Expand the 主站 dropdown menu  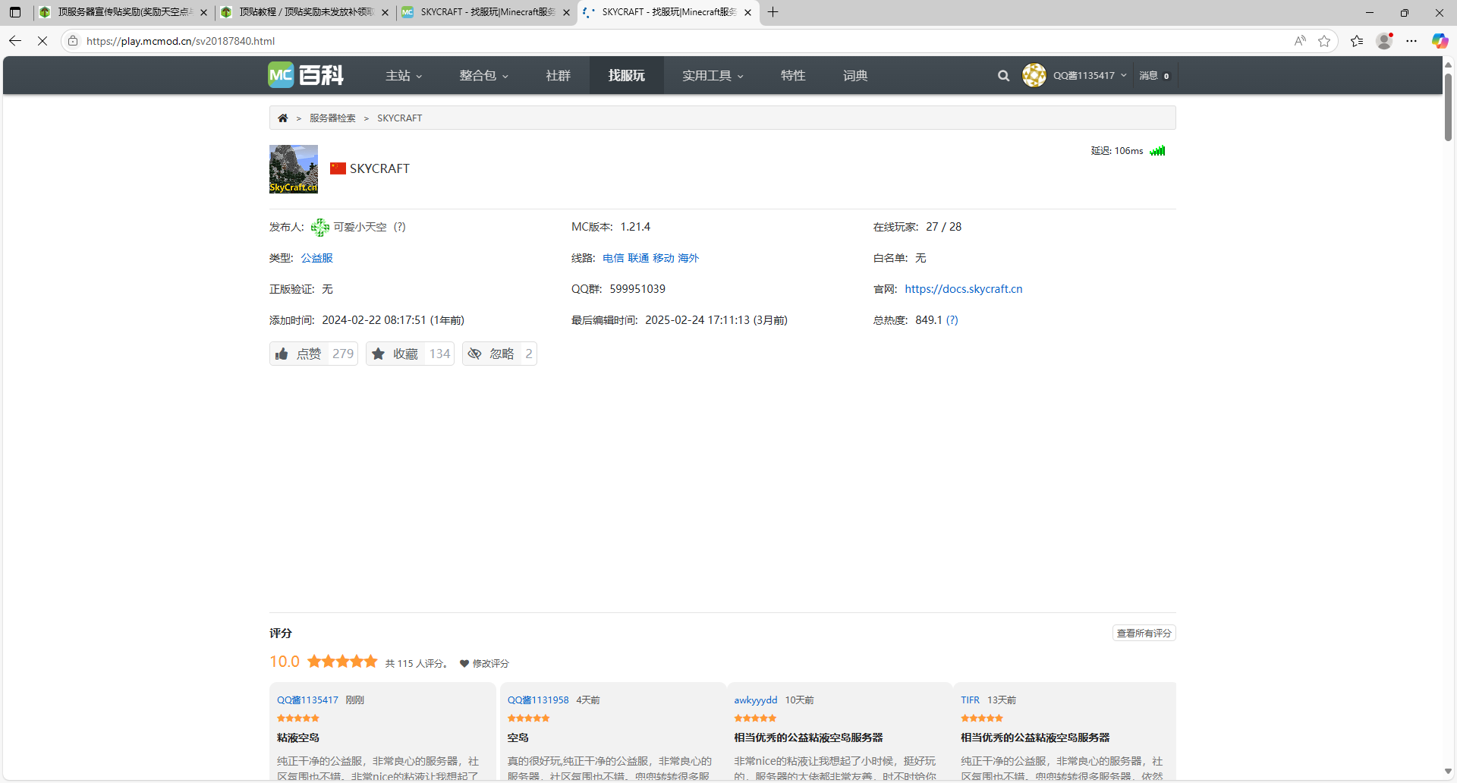(x=404, y=75)
